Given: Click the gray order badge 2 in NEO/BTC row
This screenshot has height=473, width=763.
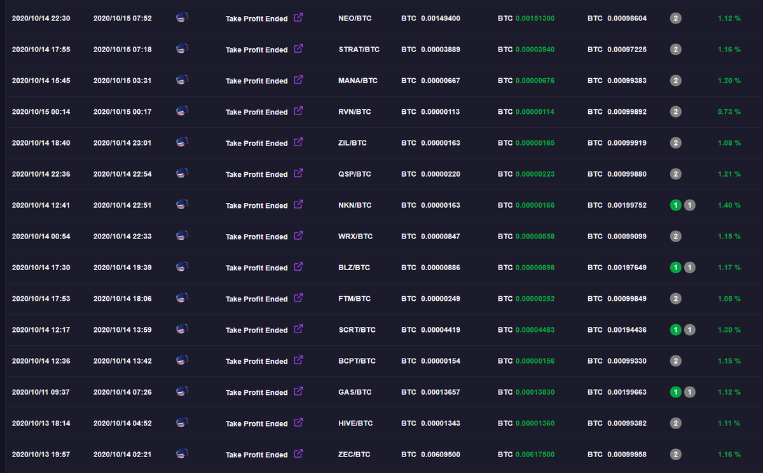Looking at the screenshot, I should [x=676, y=18].
